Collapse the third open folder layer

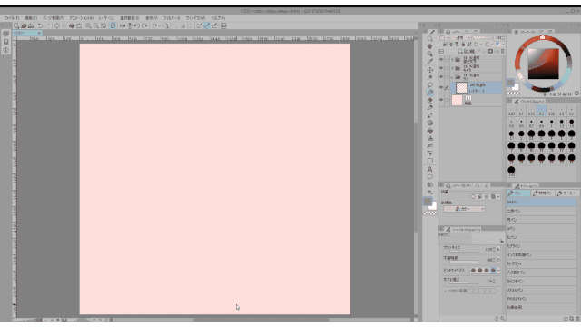452,77
